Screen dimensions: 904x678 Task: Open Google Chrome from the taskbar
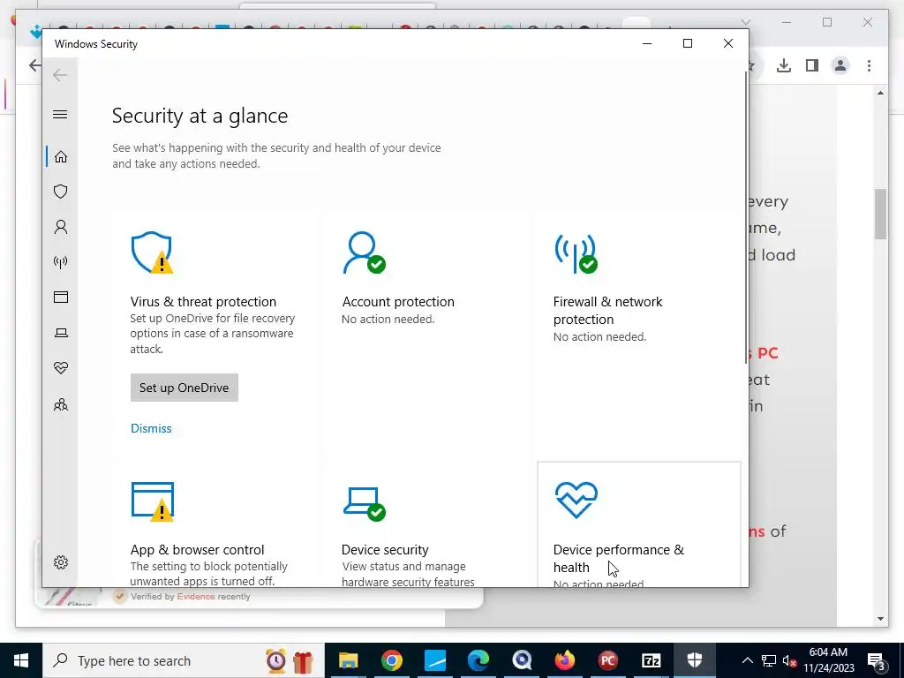click(x=391, y=660)
